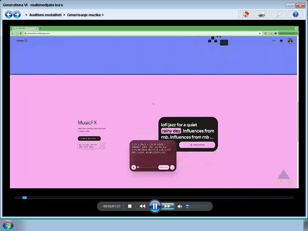Click the video seek bar handle
The height and width of the screenshot is (231, 308).
click(25, 198)
